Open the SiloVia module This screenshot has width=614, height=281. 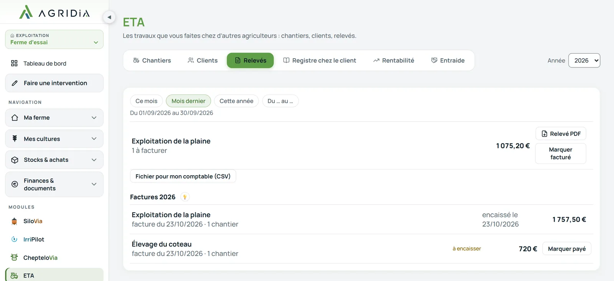[54, 221]
